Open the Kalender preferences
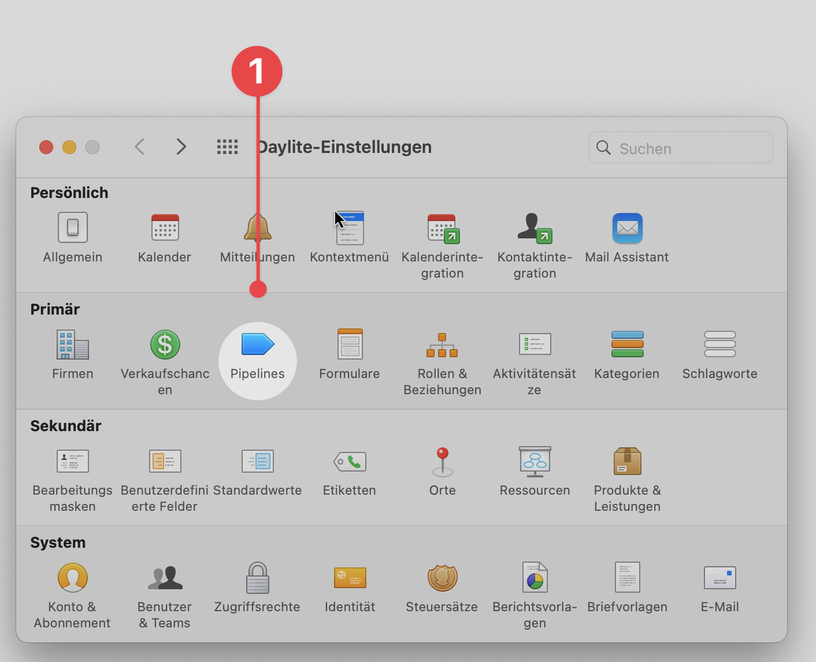Viewport: 816px width, 662px height. 165,238
